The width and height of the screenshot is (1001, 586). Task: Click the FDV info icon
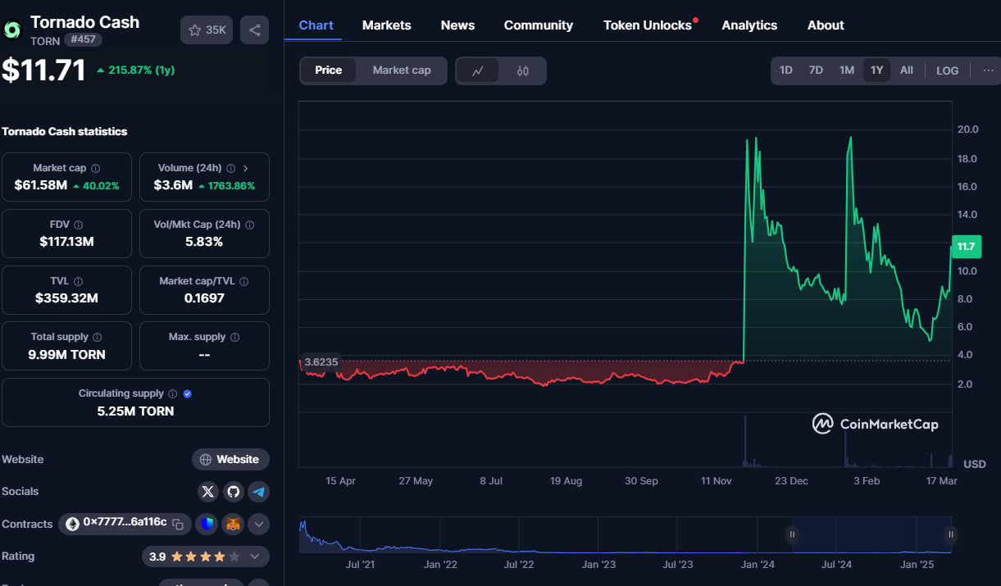coord(78,225)
